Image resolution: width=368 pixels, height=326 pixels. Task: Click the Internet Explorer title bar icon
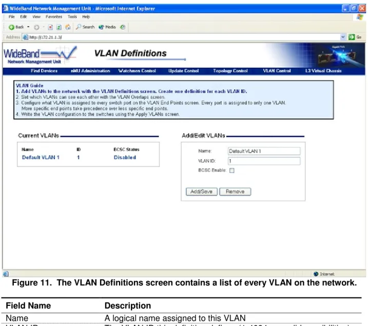[x=6, y=8]
